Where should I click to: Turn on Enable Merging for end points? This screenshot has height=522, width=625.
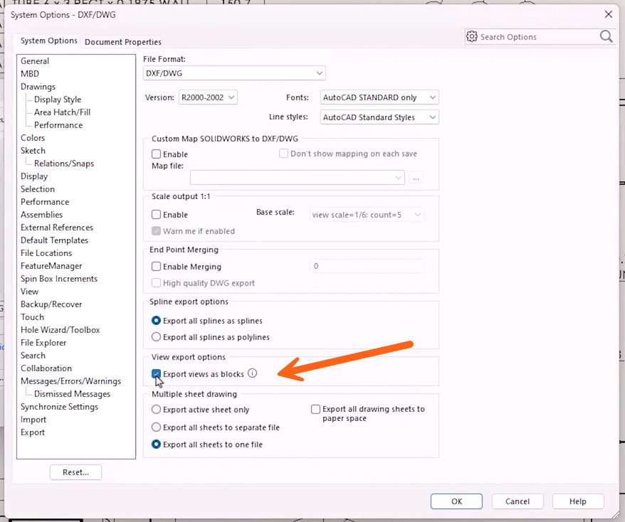click(157, 267)
